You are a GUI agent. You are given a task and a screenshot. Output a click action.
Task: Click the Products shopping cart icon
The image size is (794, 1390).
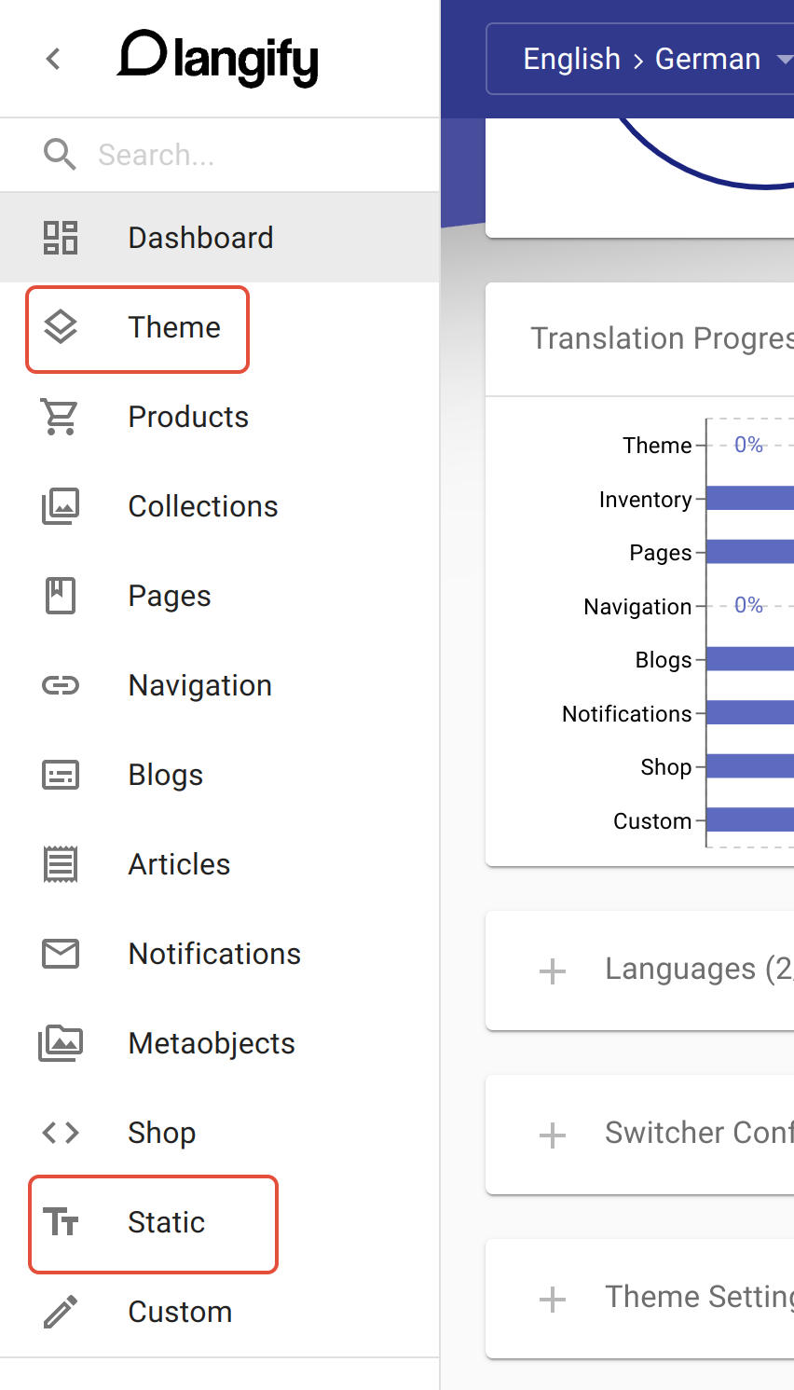[61, 417]
